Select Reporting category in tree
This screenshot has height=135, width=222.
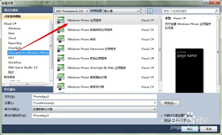[x=15, y=43]
